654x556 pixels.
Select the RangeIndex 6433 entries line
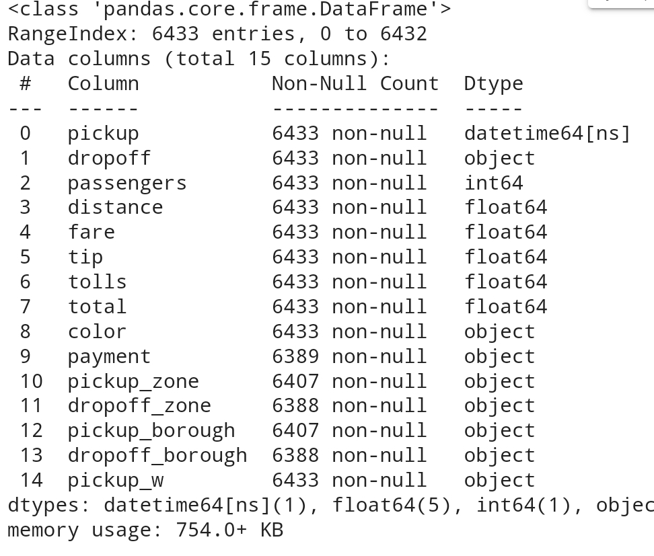217,34
